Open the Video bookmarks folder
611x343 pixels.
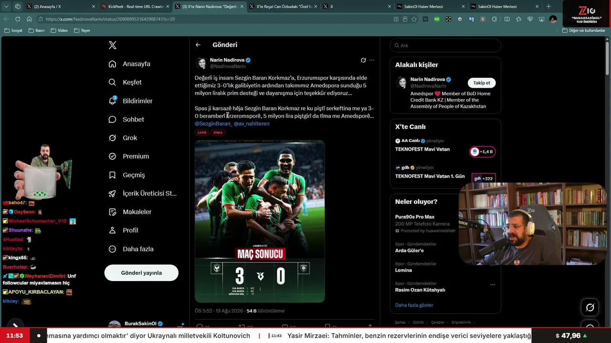click(59, 30)
